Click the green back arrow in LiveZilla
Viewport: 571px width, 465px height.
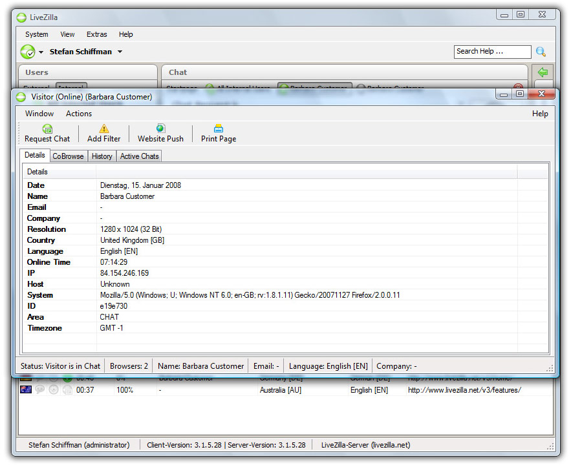coord(543,72)
